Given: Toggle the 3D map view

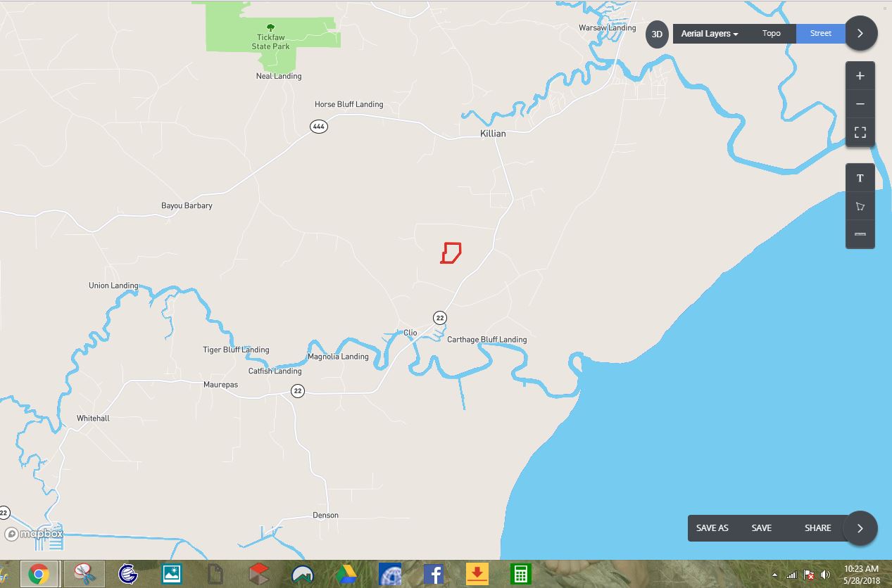Looking at the screenshot, I should [x=657, y=34].
